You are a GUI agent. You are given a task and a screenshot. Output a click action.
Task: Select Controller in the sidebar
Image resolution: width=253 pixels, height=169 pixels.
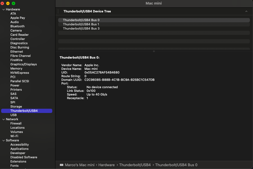(x=18, y=39)
